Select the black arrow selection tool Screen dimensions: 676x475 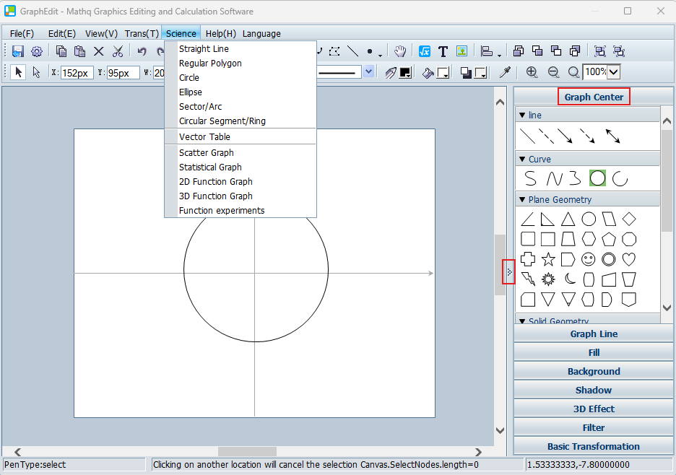(18, 72)
